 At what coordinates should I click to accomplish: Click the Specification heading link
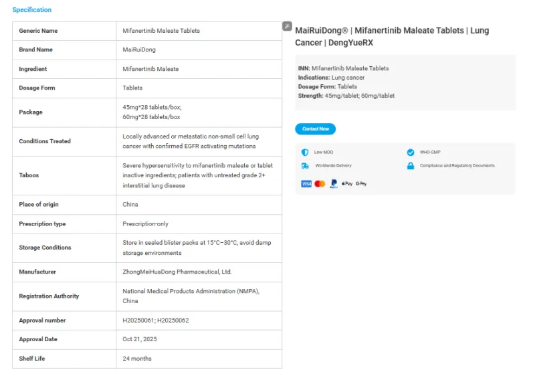click(31, 10)
